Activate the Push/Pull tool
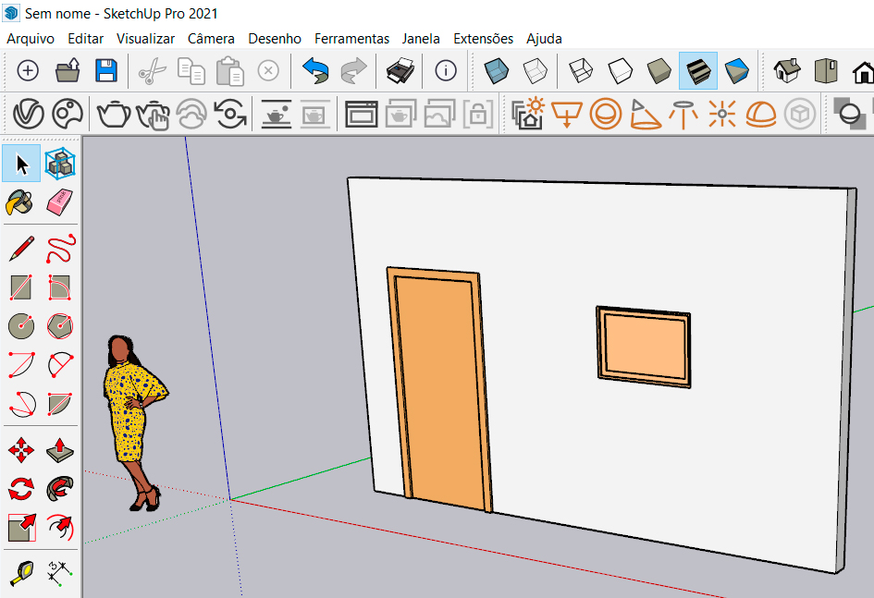 point(60,450)
